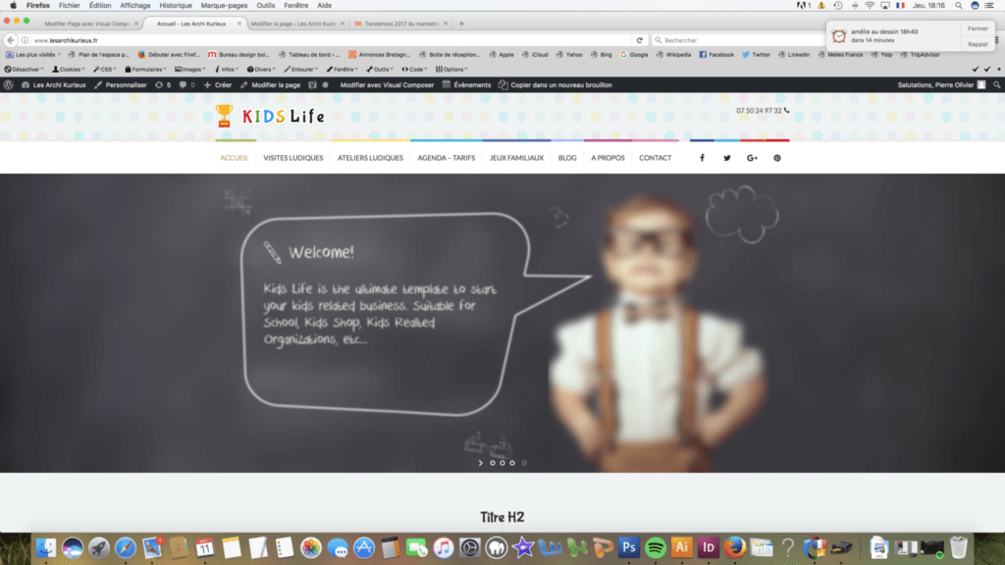Viewport: 1005px width, 565px height.
Task: Open Finder from the Dock
Action: (x=45, y=547)
